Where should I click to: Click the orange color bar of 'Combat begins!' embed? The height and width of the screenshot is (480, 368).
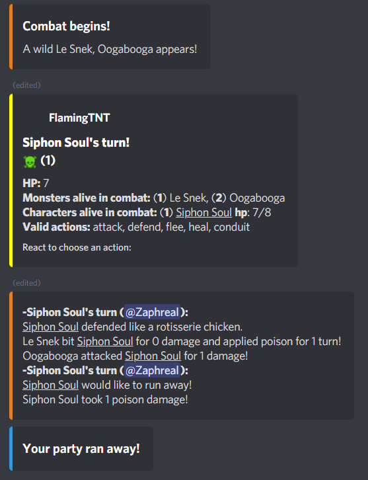(11, 37)
